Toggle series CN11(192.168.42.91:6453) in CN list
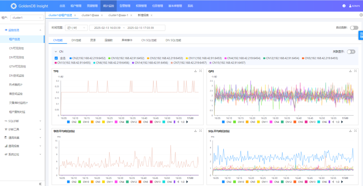Viewport: 363px width, 186px height. (x=203, y=58)
